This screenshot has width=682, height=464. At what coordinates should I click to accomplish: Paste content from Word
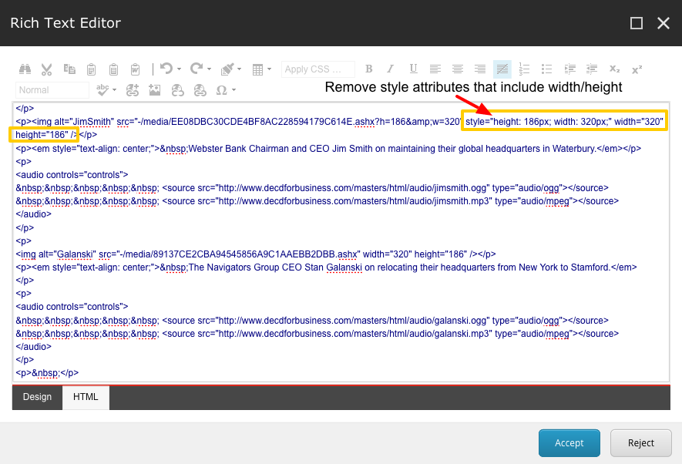(135, 69)
